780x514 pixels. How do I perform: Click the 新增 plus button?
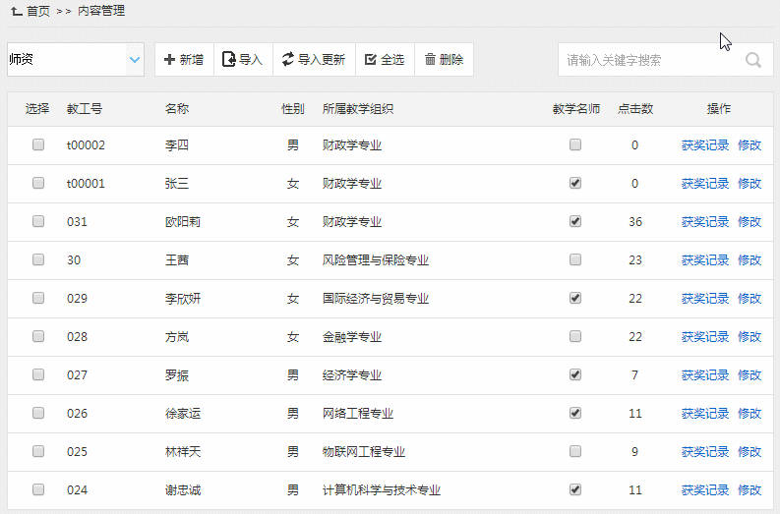[184, 60]
